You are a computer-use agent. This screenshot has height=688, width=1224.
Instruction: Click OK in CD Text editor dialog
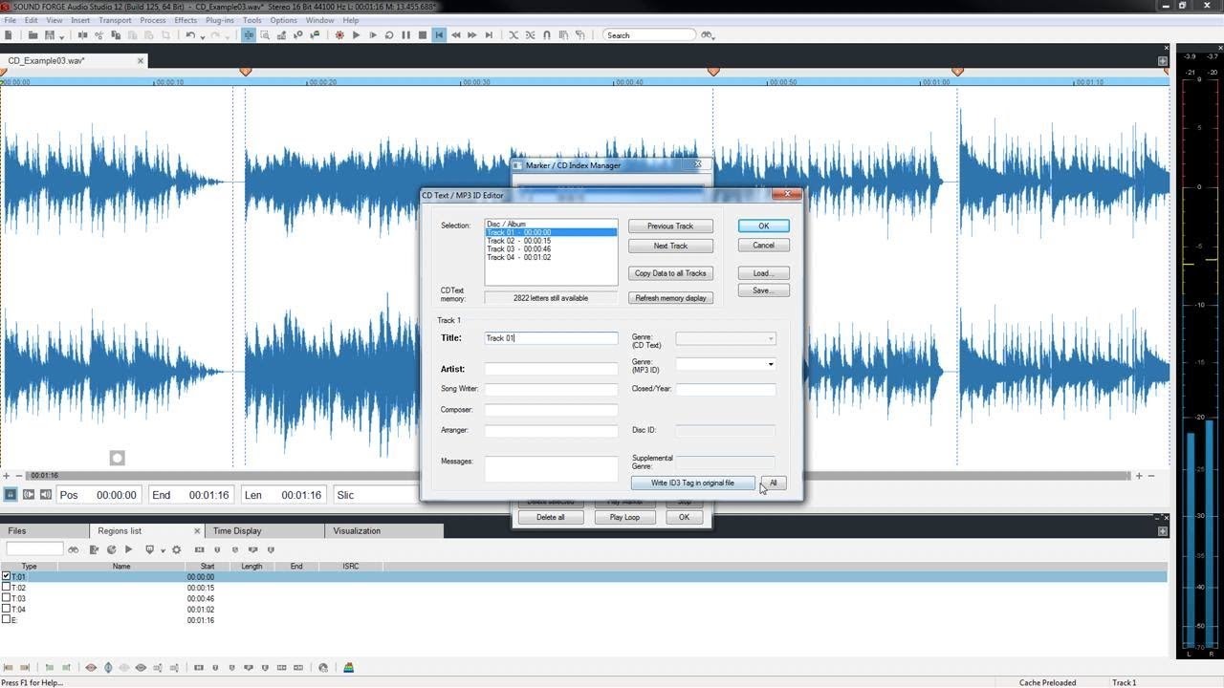coord(763,226)
